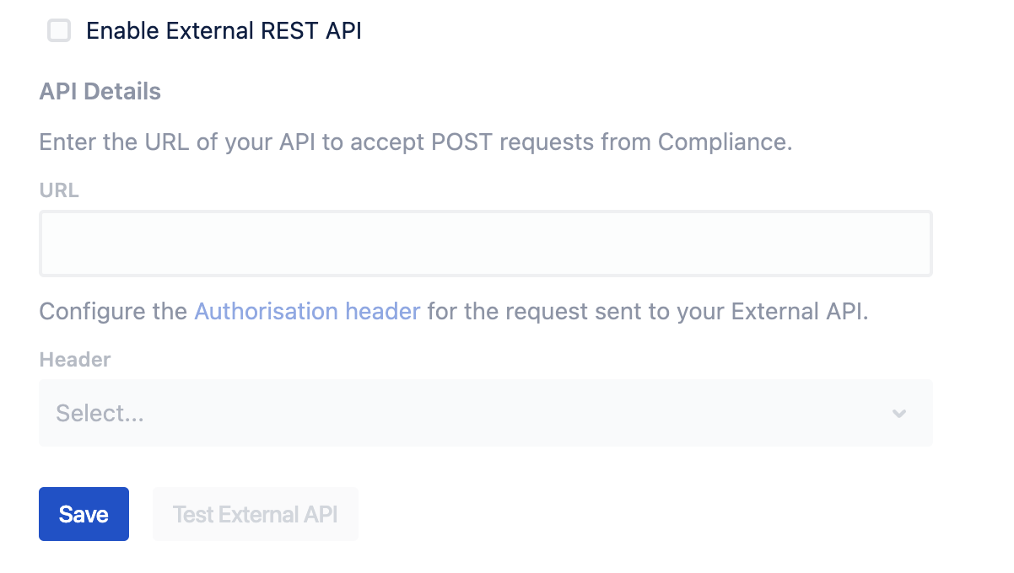Open the Header 'Select...' dropdown

click(485, 413)
